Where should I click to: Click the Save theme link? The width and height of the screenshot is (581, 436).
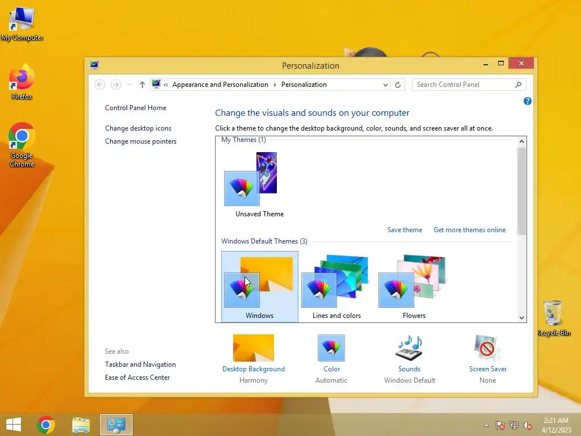click(405, 230)
